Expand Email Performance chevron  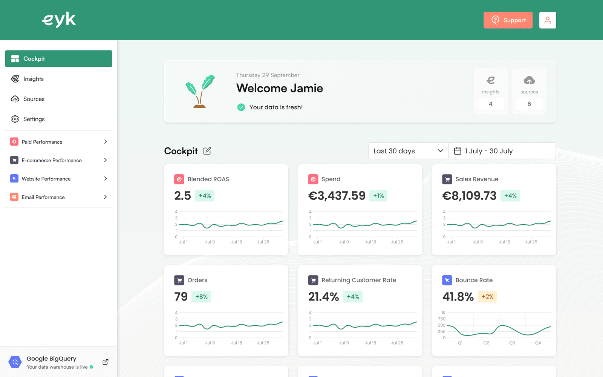[x=106, y=197]
